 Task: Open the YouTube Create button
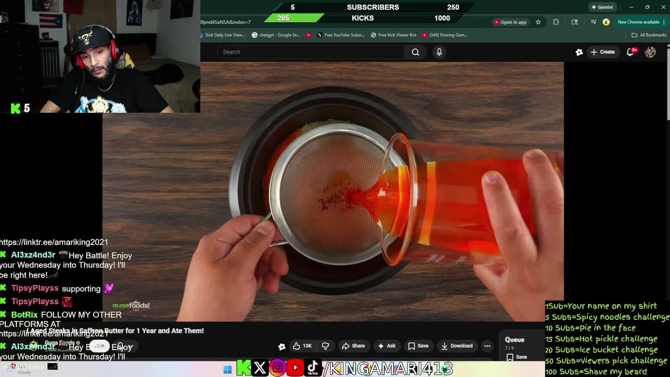pos(602,52)
